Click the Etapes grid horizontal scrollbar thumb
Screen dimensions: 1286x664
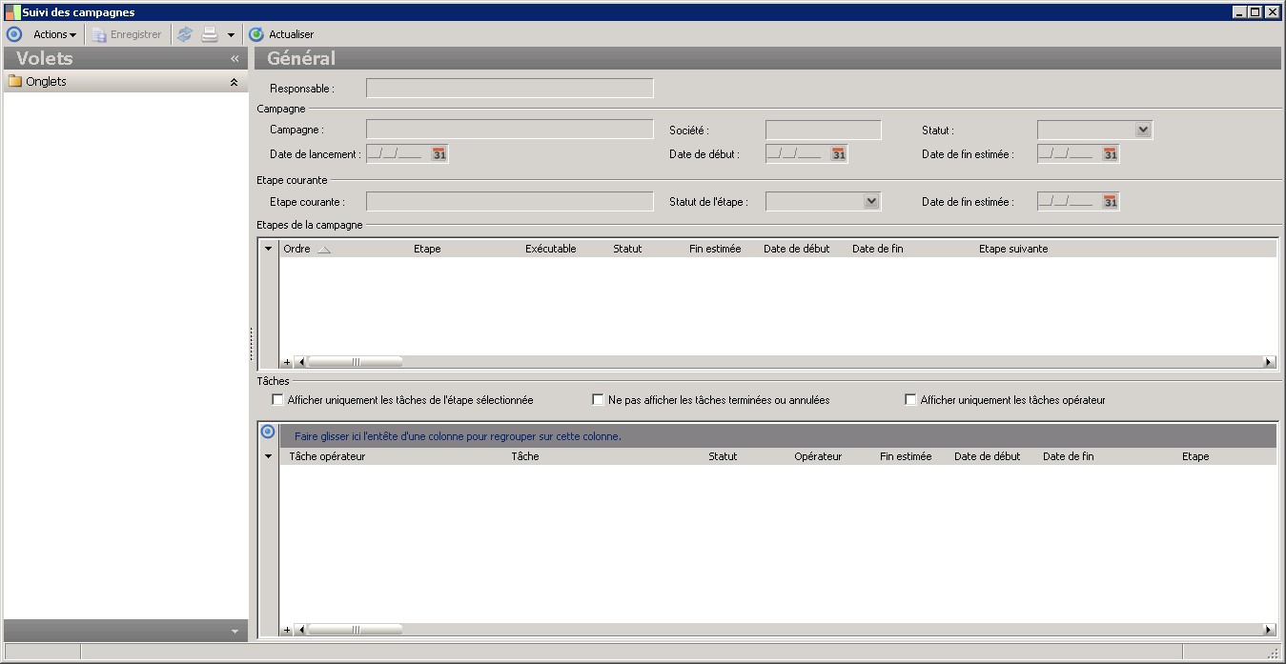[x=355, y=362]
